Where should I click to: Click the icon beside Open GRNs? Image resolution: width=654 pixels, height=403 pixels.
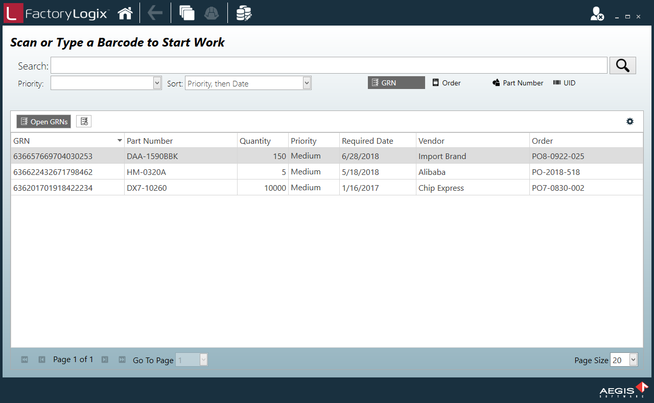click(84, 121)
